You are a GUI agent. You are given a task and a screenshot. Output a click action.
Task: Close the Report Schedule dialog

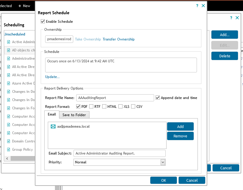(x=203, y=6)
